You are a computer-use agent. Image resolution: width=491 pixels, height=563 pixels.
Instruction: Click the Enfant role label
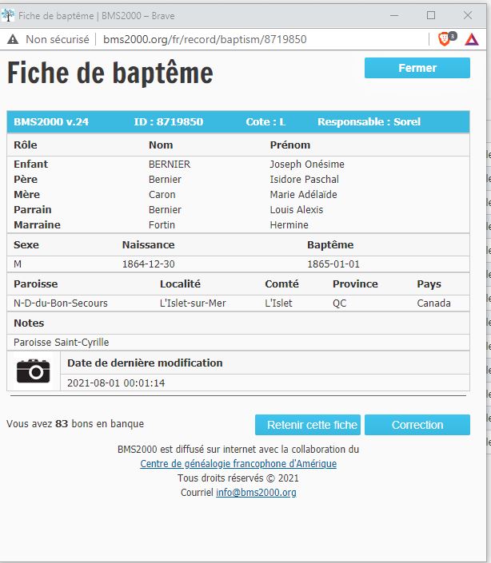tap(30, 164)
